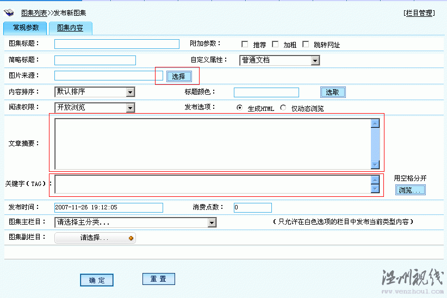This screenshot has width=447, height=298.
Task: Click 选取 to pick title color
Action: pyautogui.click(x=332, y=92)
